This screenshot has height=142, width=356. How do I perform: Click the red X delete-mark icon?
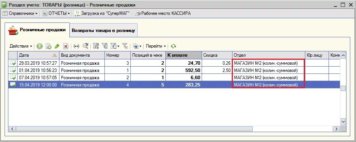click(66, 46)
